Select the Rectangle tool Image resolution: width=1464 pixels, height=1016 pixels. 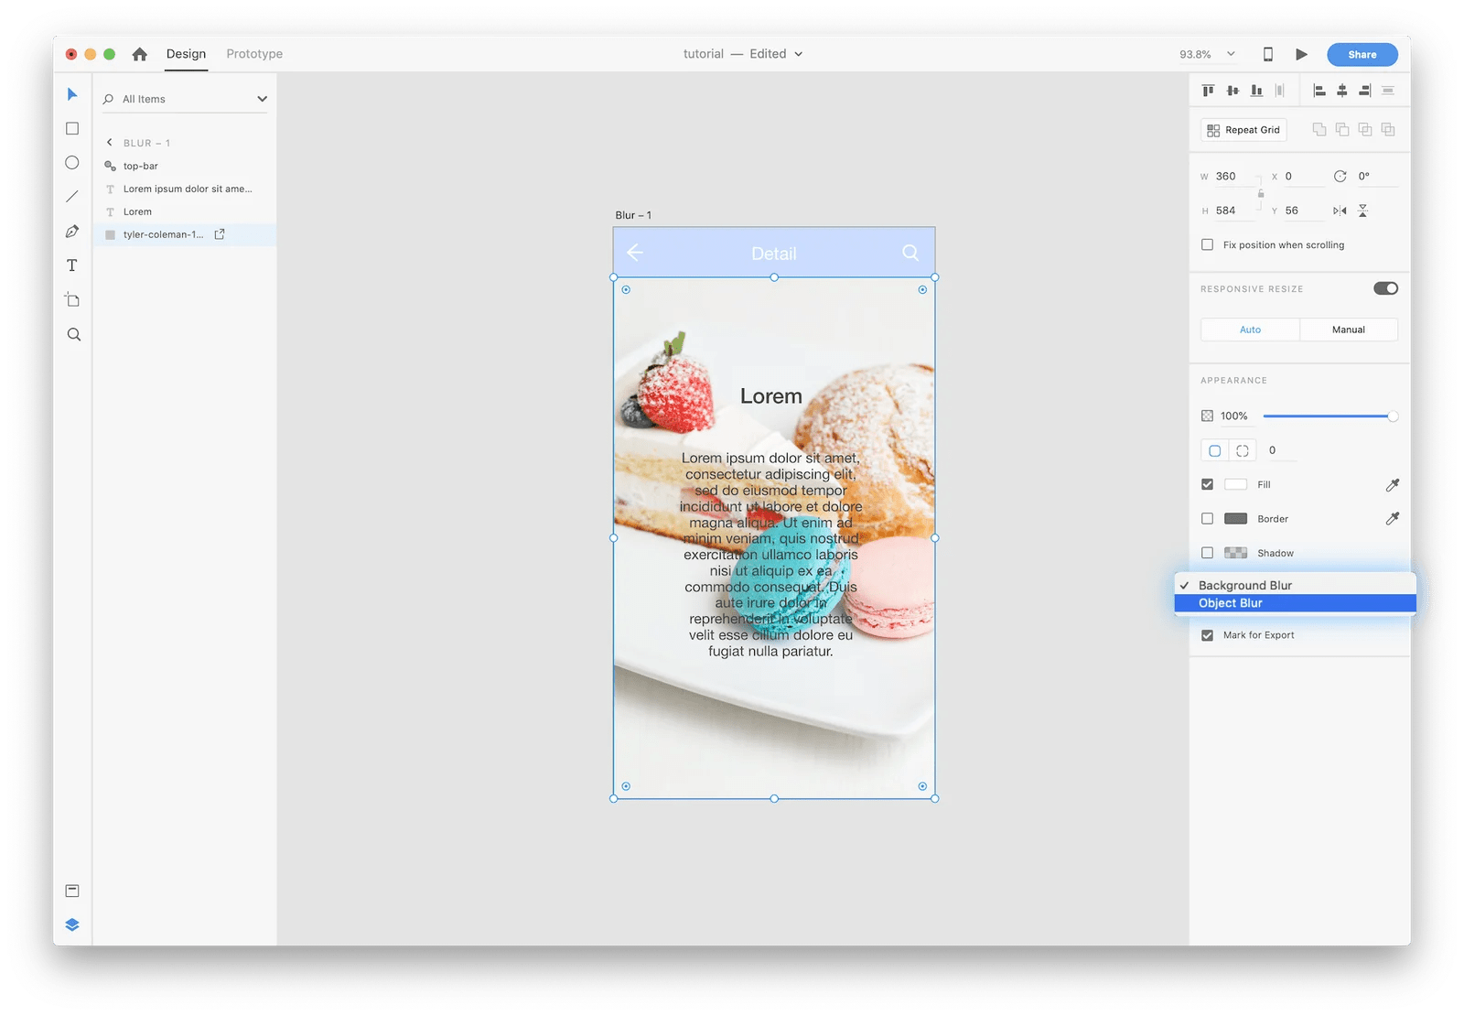coord(72,129)
